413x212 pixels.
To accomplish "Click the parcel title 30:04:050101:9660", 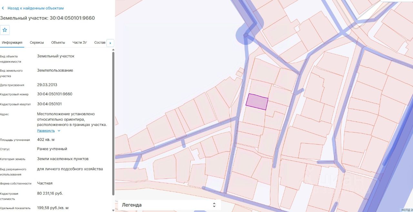I will tap(72, 18).
